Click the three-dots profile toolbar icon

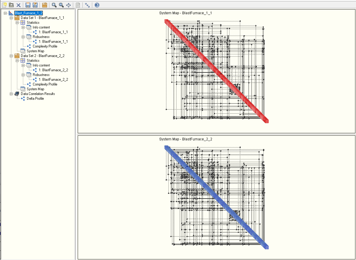pyautogui.click(x=87, y=5)
